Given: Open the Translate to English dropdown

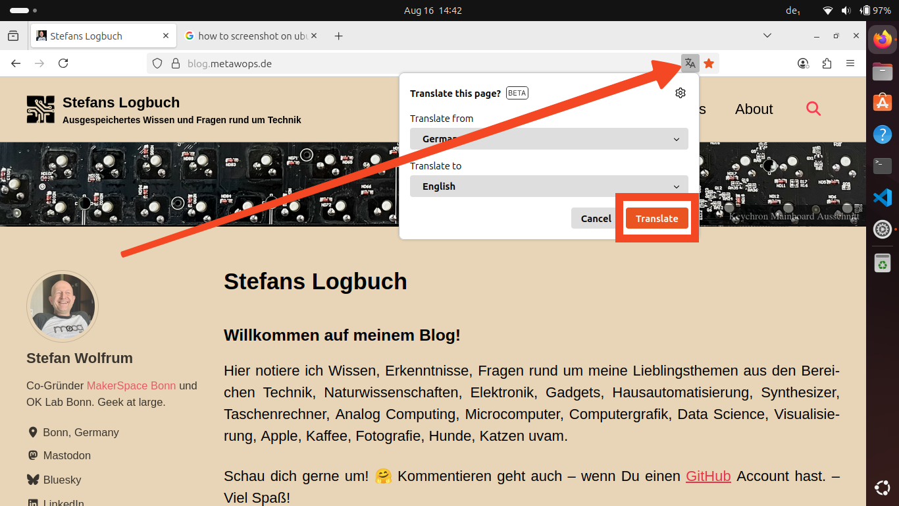Looking at the screenshot, I should pos(549,186).
